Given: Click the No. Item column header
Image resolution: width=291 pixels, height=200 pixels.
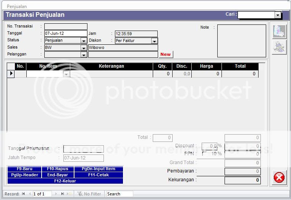Looking at the screenshot, I should click(48, 67).
